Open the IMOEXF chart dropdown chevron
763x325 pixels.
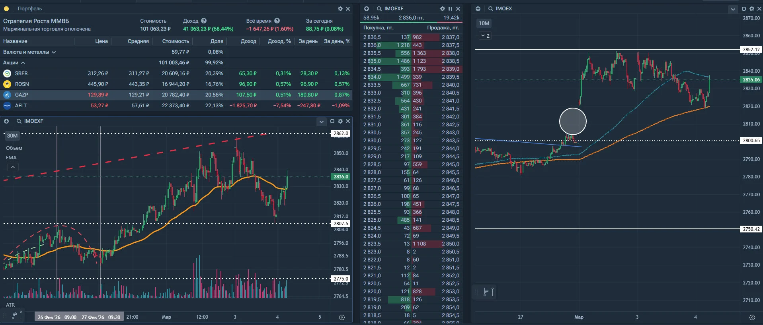[x=322, y=122]
